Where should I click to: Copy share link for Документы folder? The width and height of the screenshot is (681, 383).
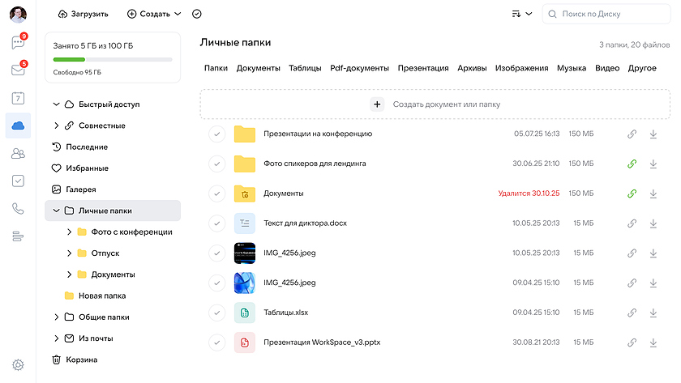click(632, 194)
